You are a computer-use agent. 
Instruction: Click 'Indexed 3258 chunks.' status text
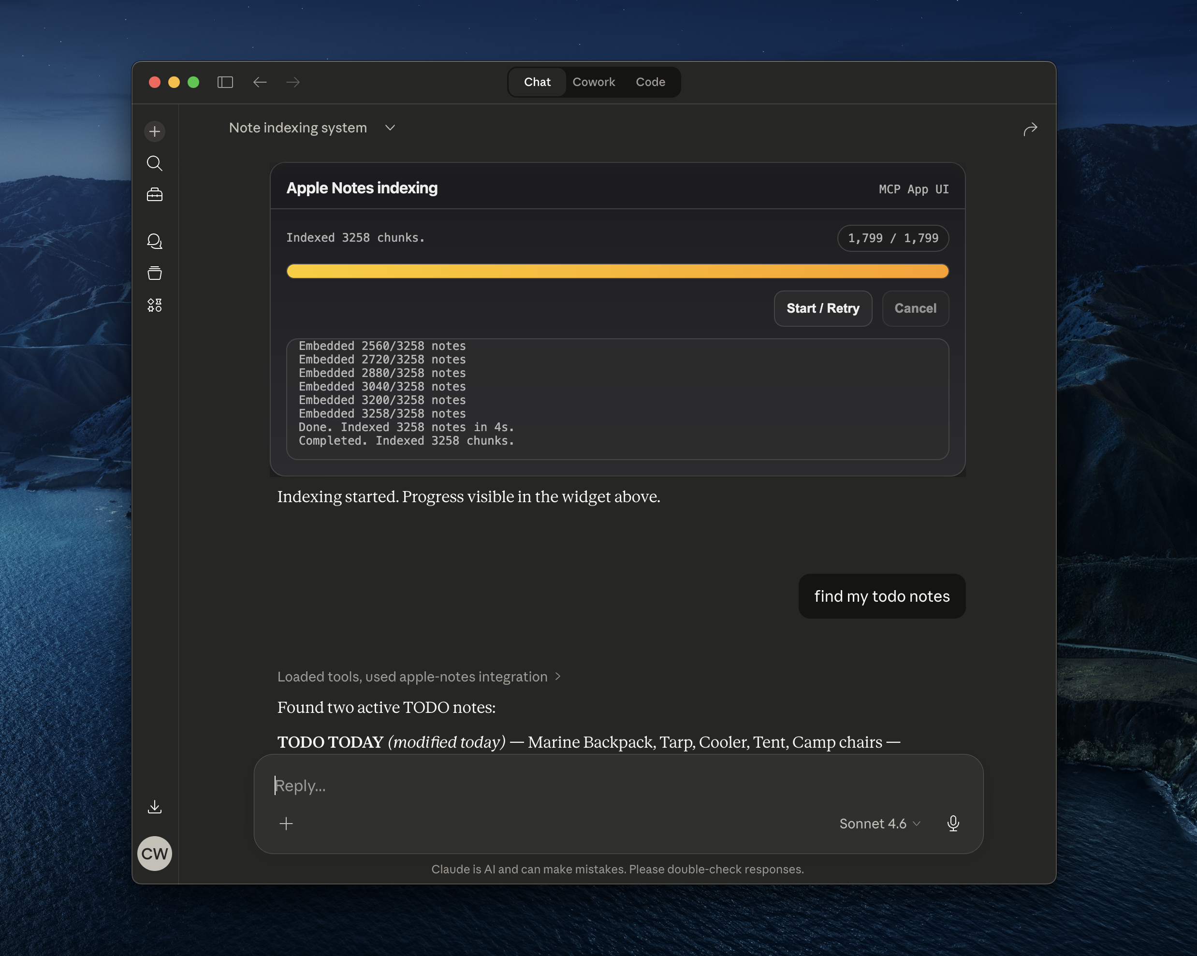pos(355,238)
